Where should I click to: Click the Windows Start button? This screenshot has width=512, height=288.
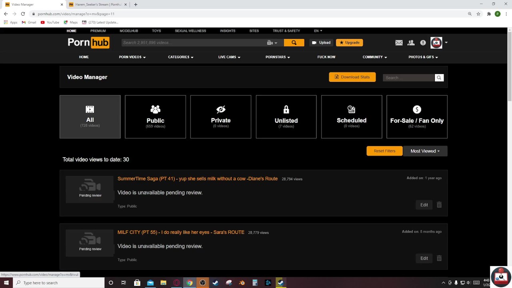click(x=6, y=283)
